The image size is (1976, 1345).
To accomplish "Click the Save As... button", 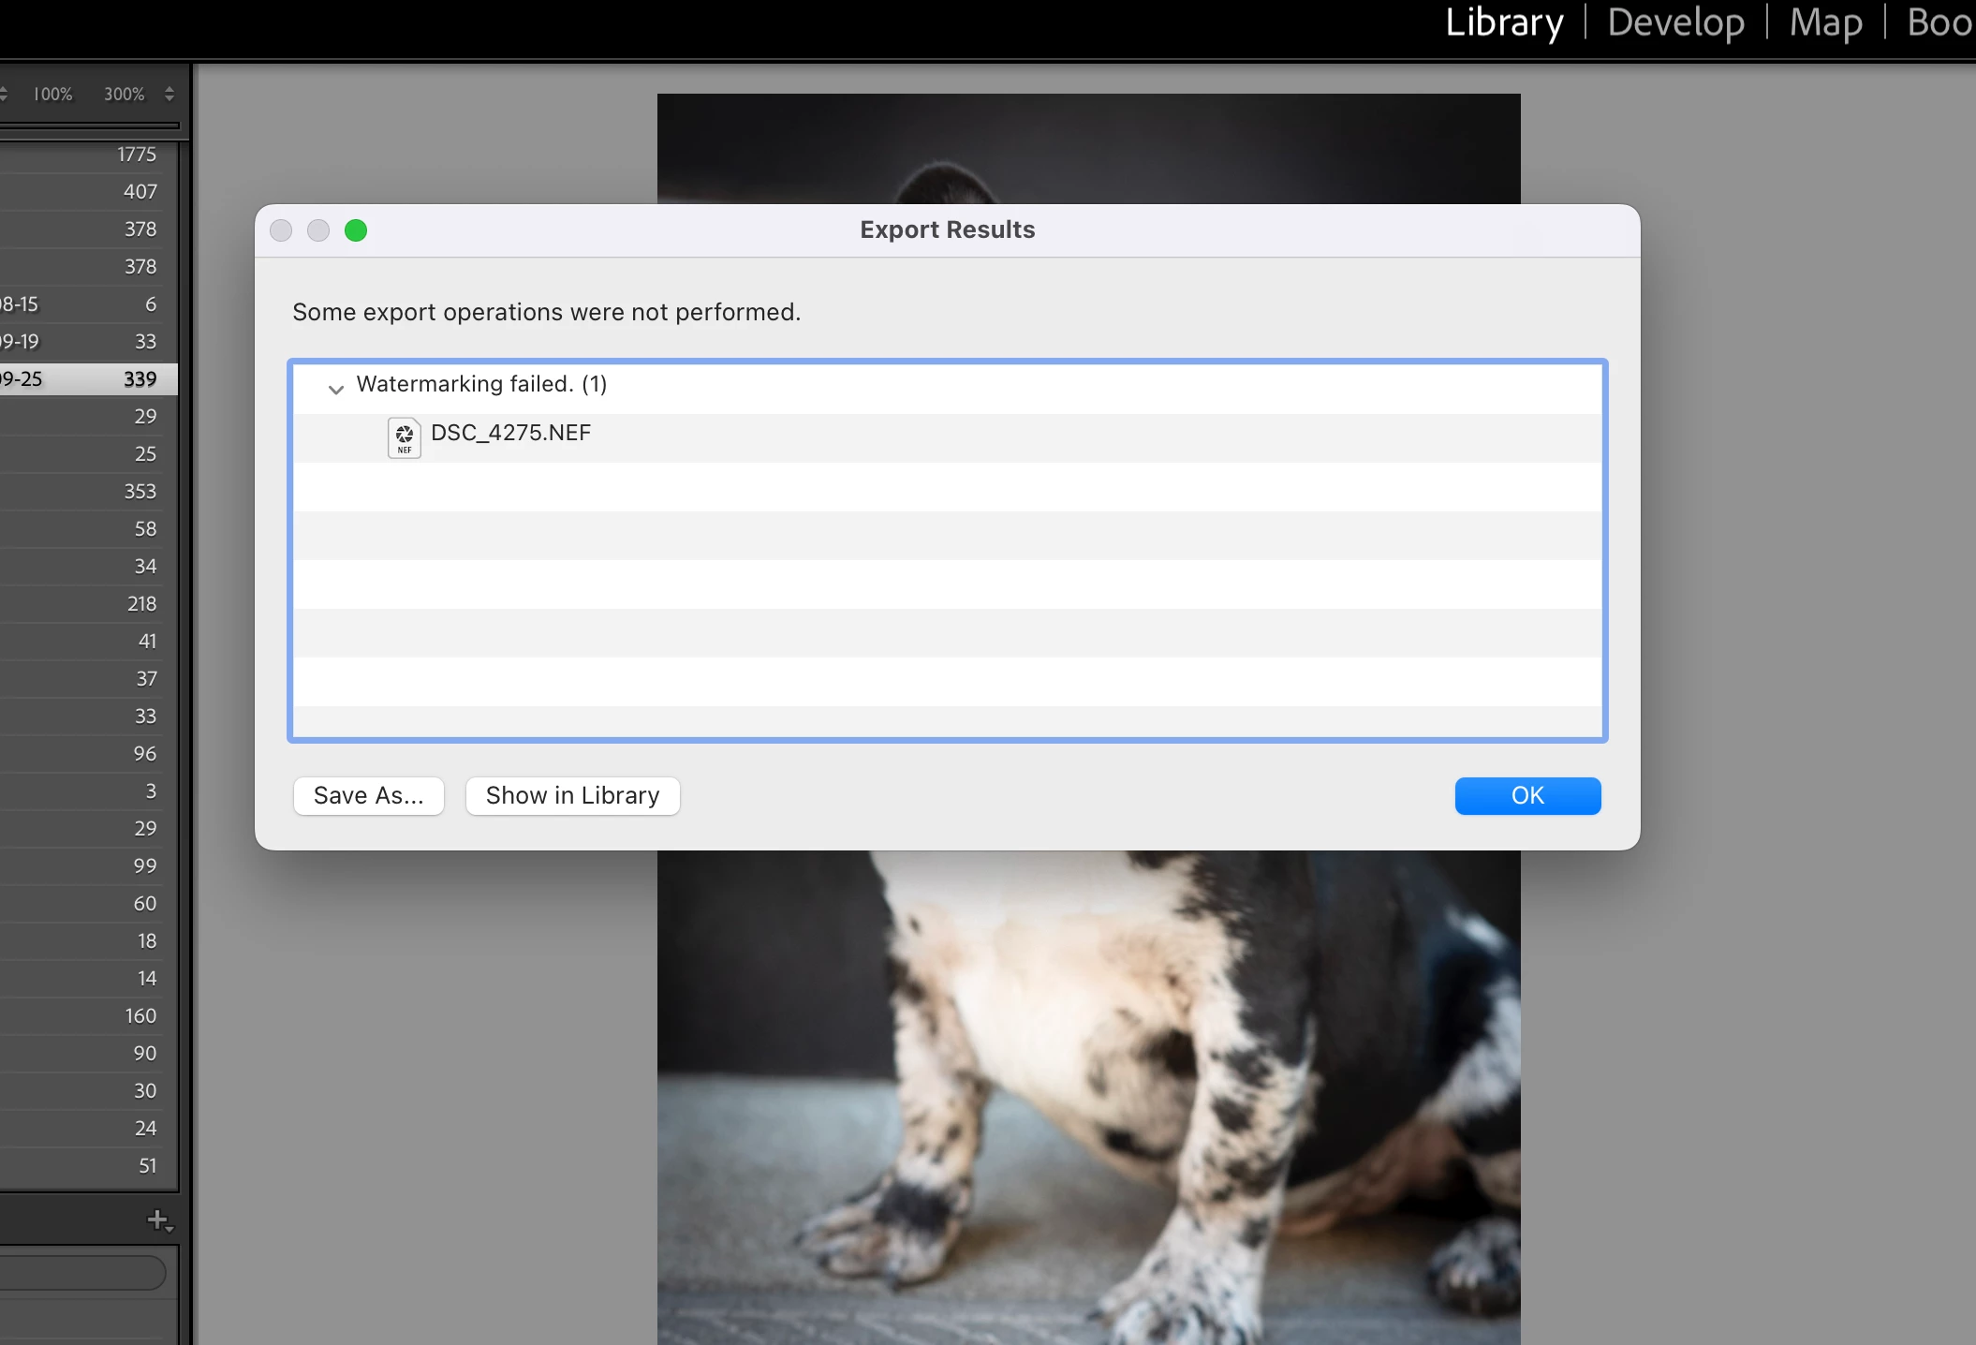I will (368, 796).
